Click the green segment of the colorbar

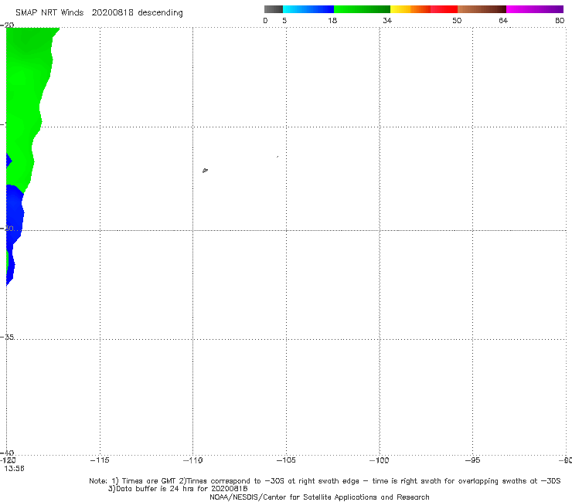click(x=362, y=9)
